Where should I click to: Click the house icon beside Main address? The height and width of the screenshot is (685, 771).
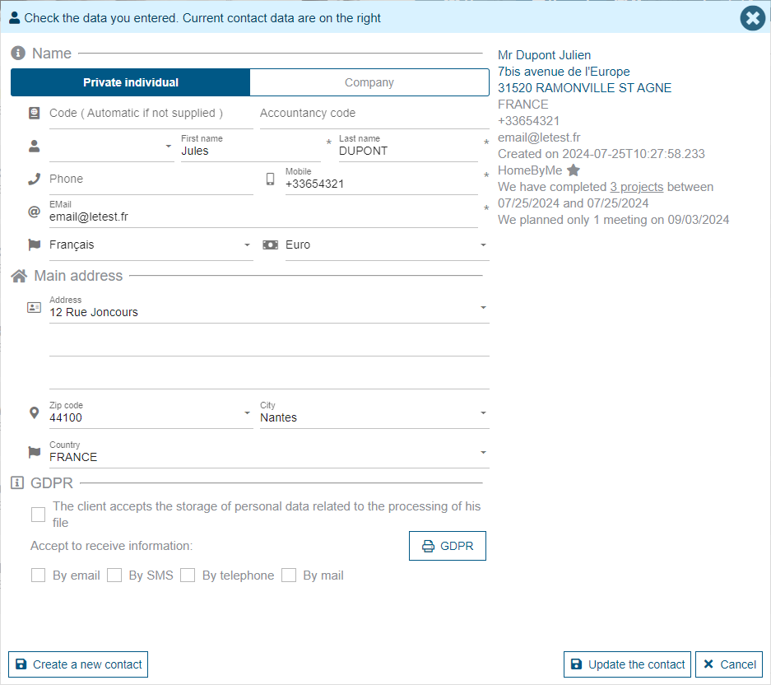pos(19,276)
